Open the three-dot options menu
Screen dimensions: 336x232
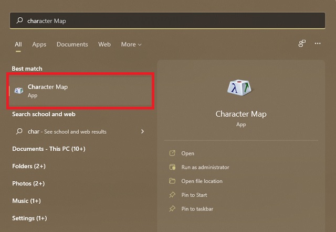click(318, 43)
